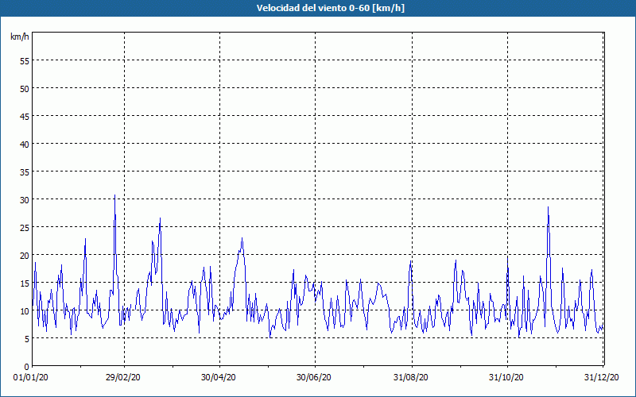636x397 pixels.
Task: Click the '35' y-axis value
Action: [x=25, y=172]
